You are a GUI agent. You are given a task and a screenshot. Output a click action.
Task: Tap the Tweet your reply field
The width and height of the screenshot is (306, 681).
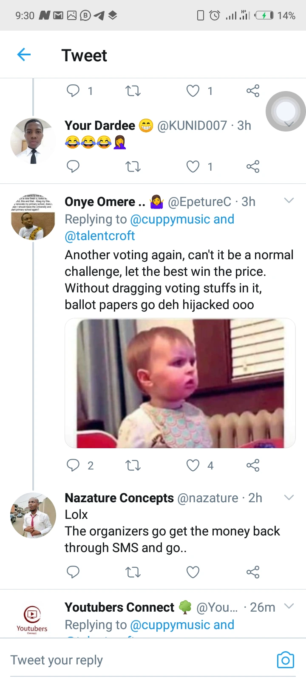[x=127, y=660]
